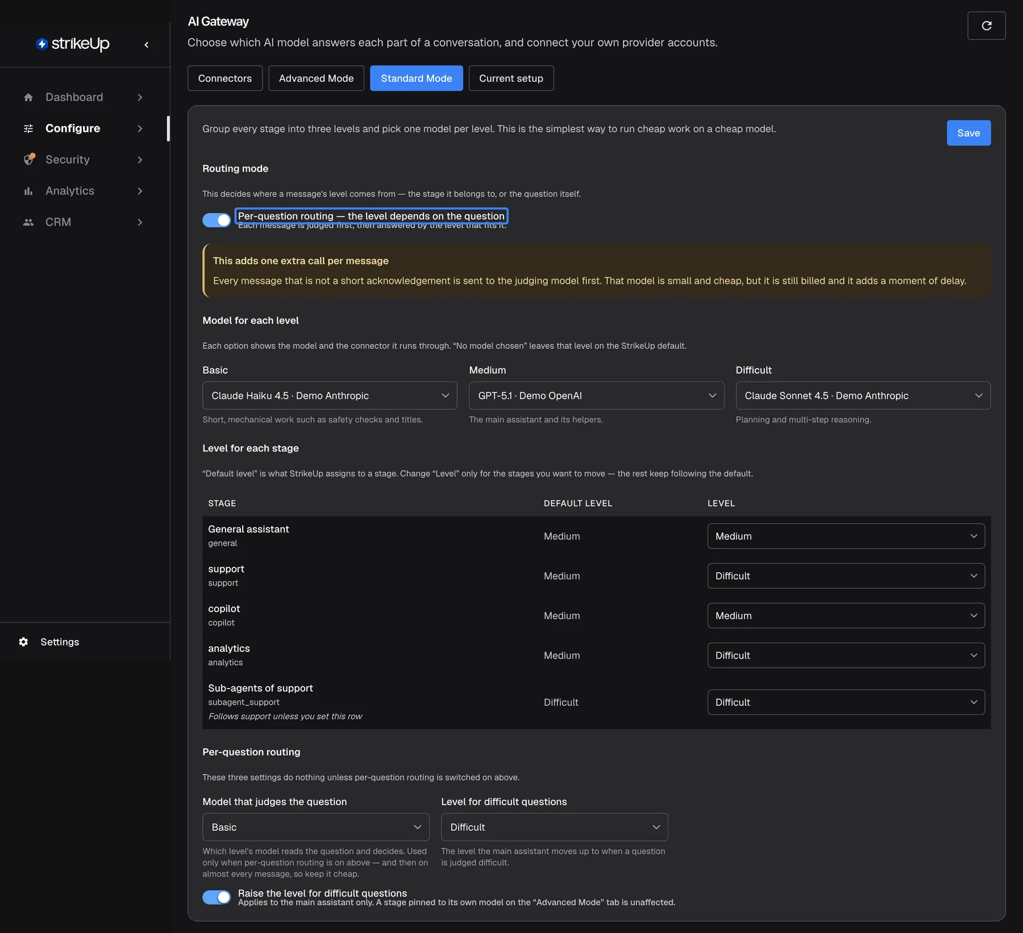Click the CRM people icon
This screenshot has width=1023, height=933.
coord(28,222)
